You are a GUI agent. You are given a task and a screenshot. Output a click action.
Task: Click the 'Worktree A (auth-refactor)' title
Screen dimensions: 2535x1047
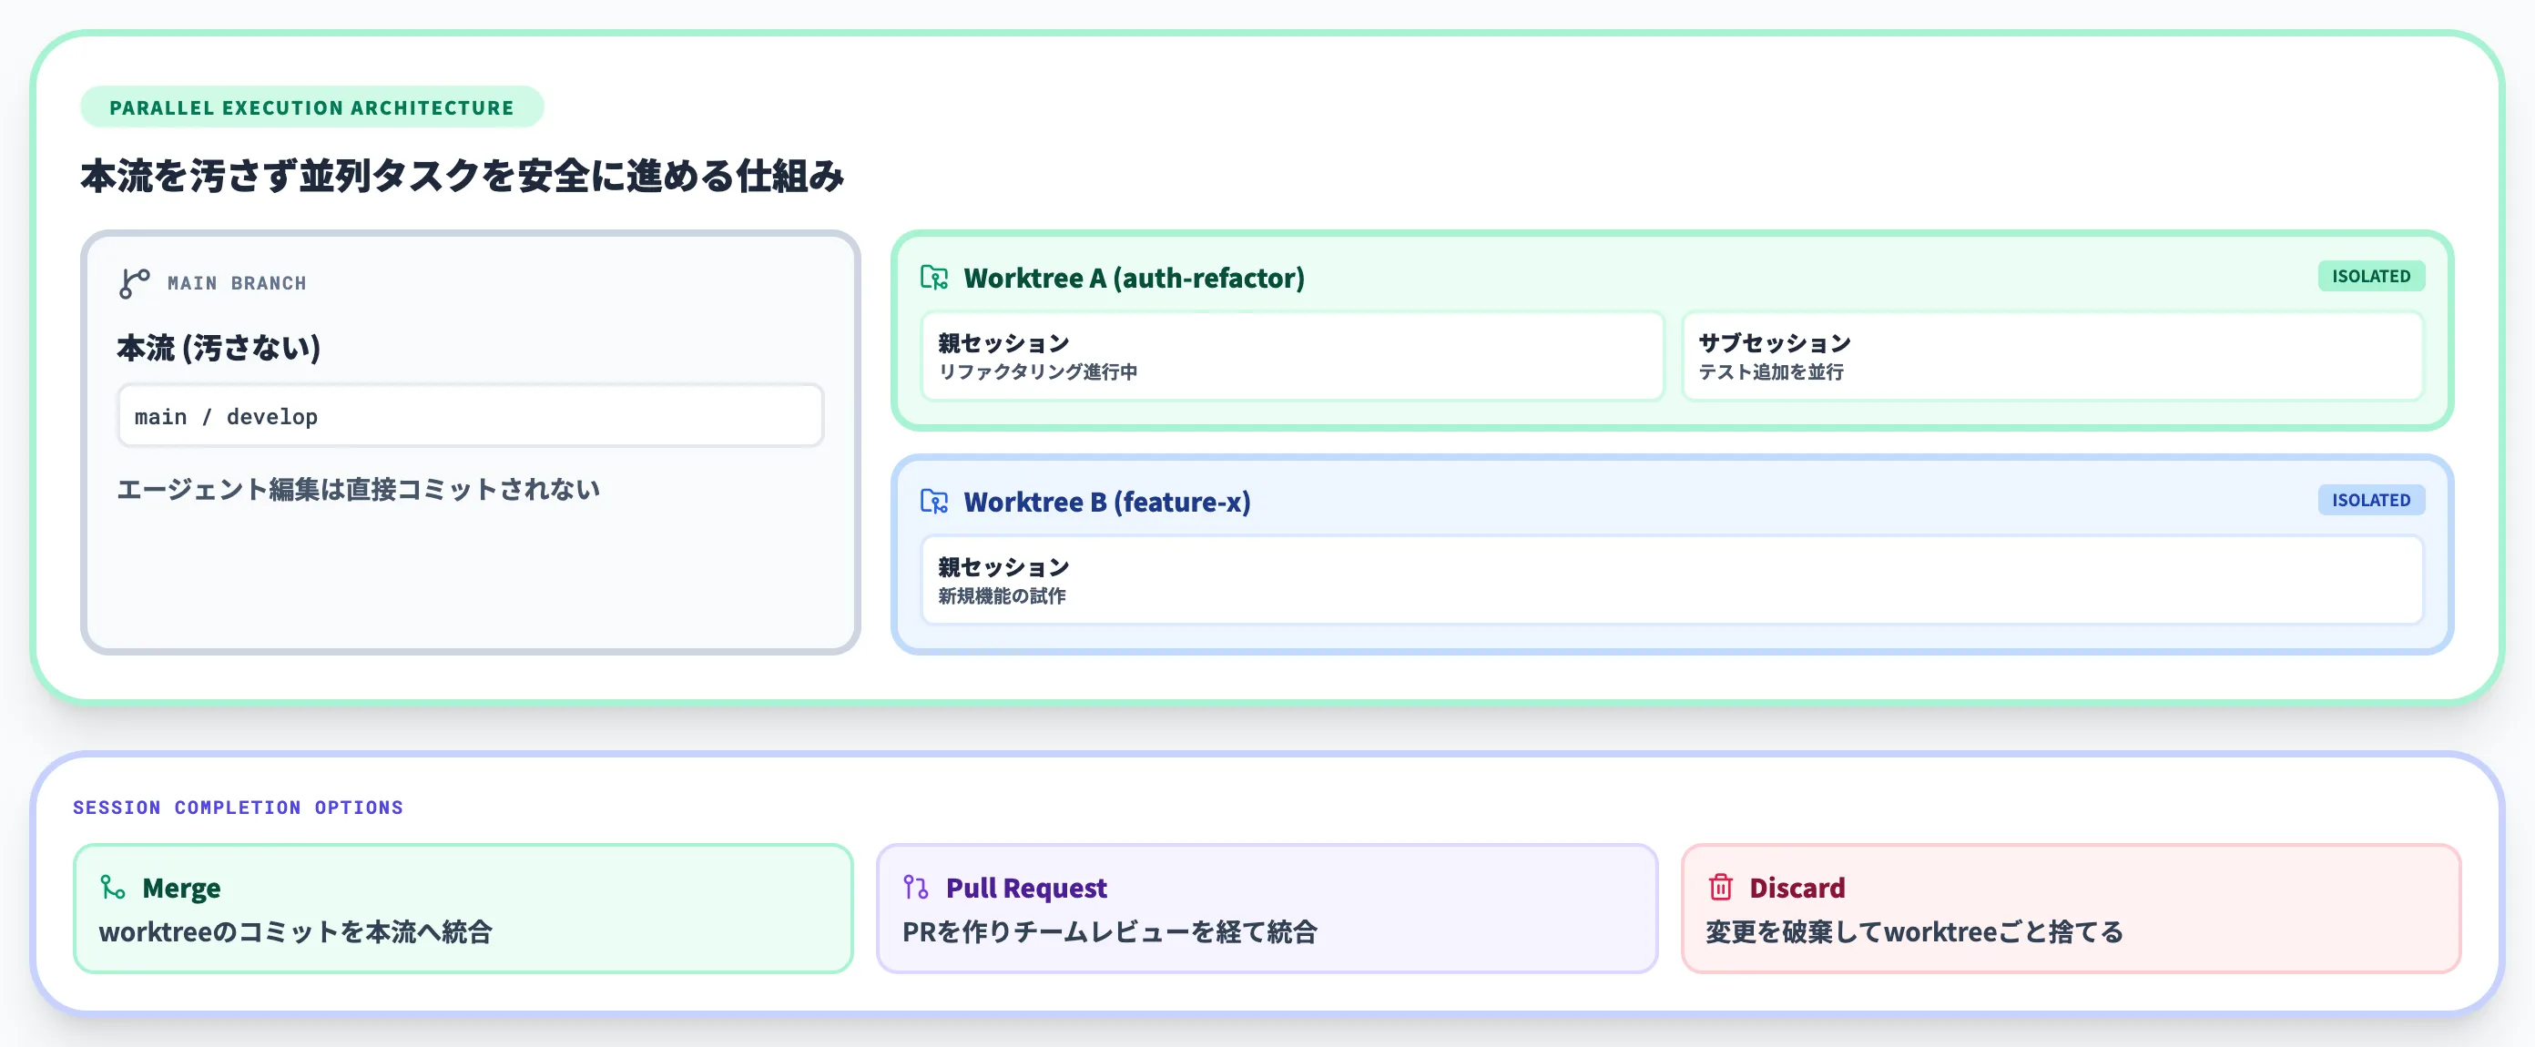pyautogui.click(x=1134, y=279)
